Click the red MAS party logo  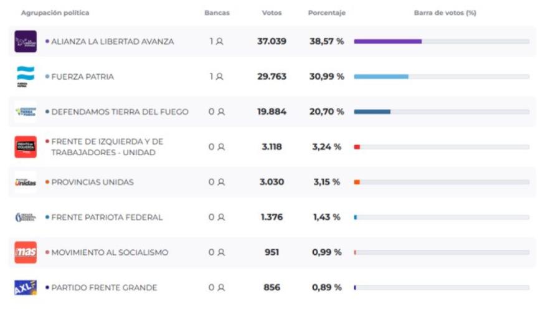26,252
